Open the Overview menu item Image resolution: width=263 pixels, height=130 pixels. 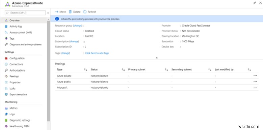[24, 20]
